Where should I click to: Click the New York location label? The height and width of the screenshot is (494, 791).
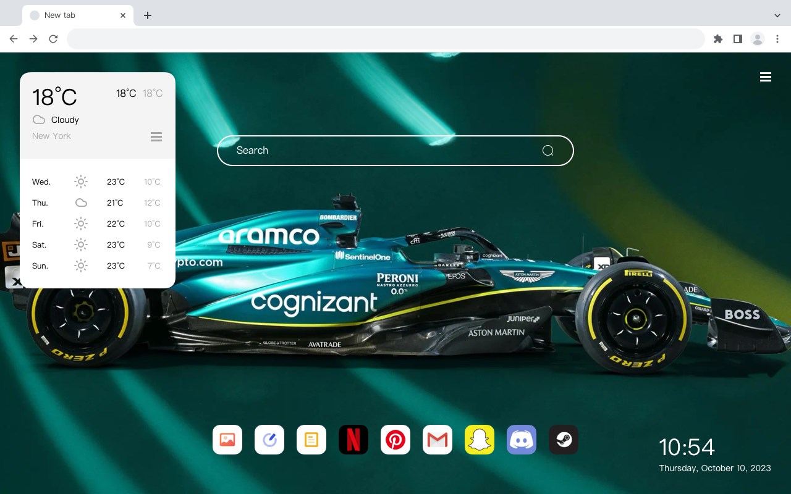51,136
